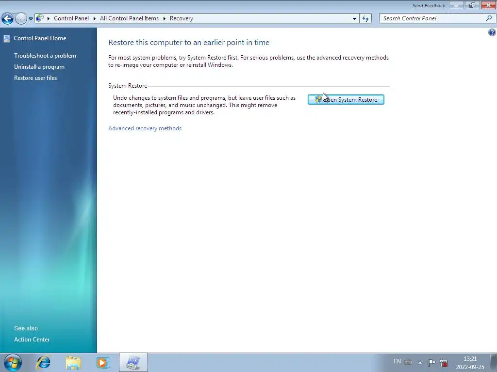Open Restore user files link
The image size is (497, 372).
(35, 78)
